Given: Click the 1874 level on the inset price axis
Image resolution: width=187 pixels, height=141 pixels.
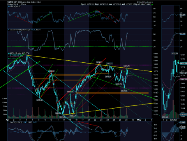Looking at the screenshot, I should click(182, 67).
